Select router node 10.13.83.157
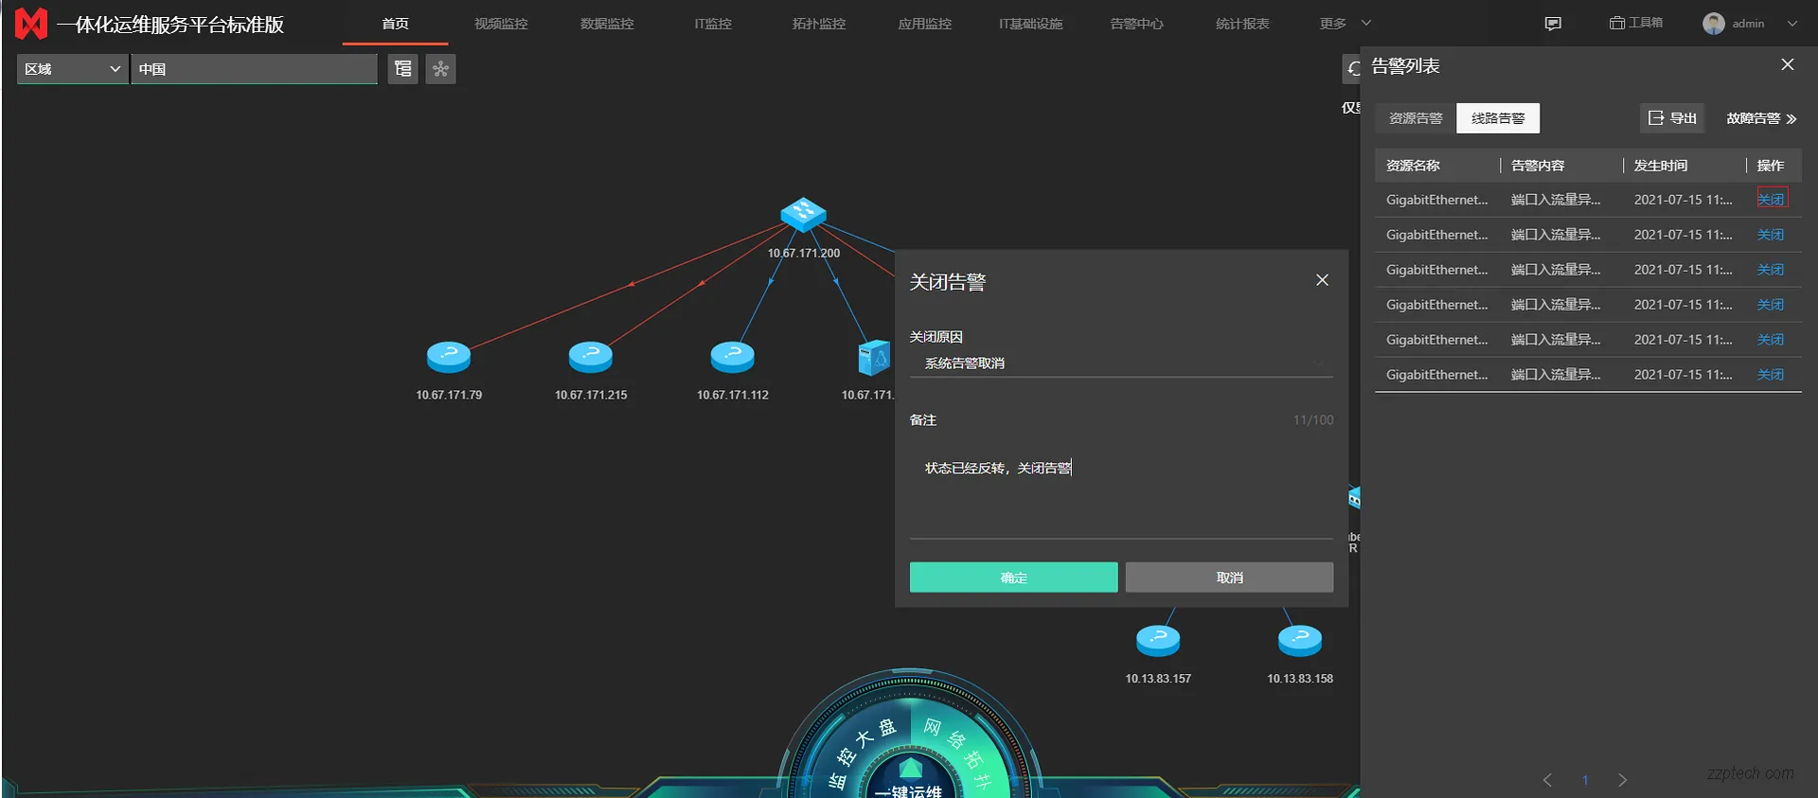 click(x=1158, y=641)
